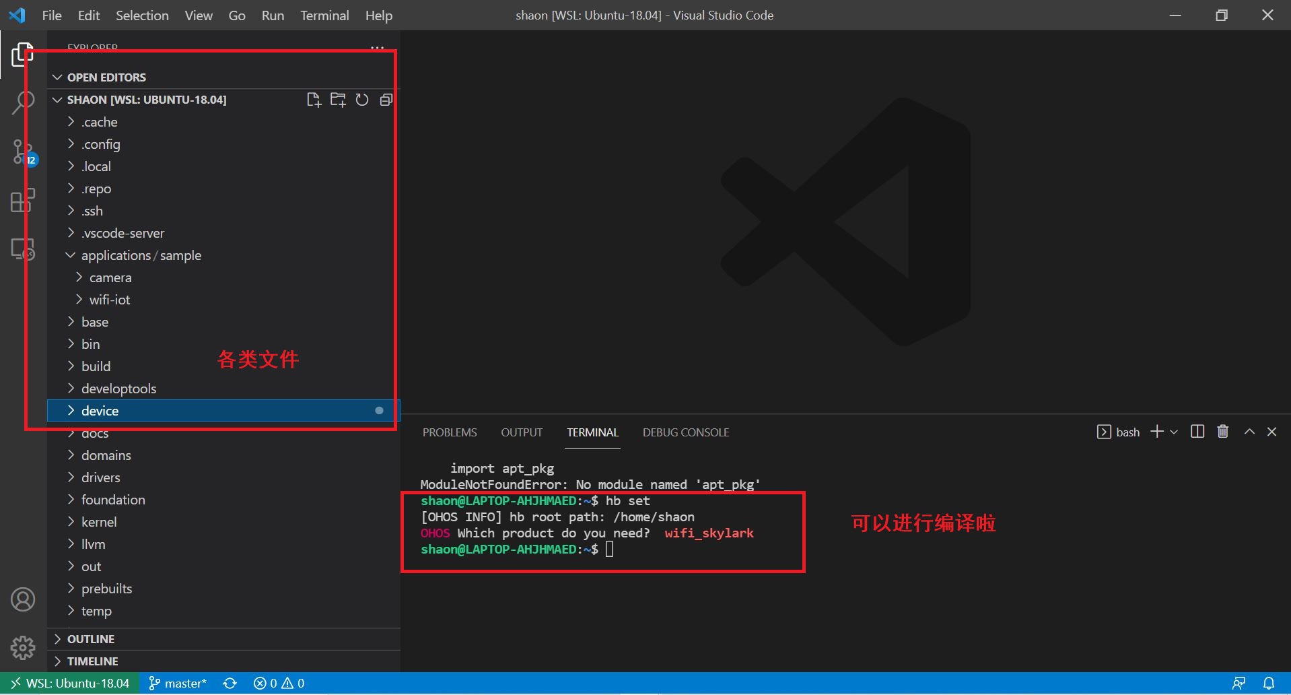Open the Accounts menu icon

23,599
